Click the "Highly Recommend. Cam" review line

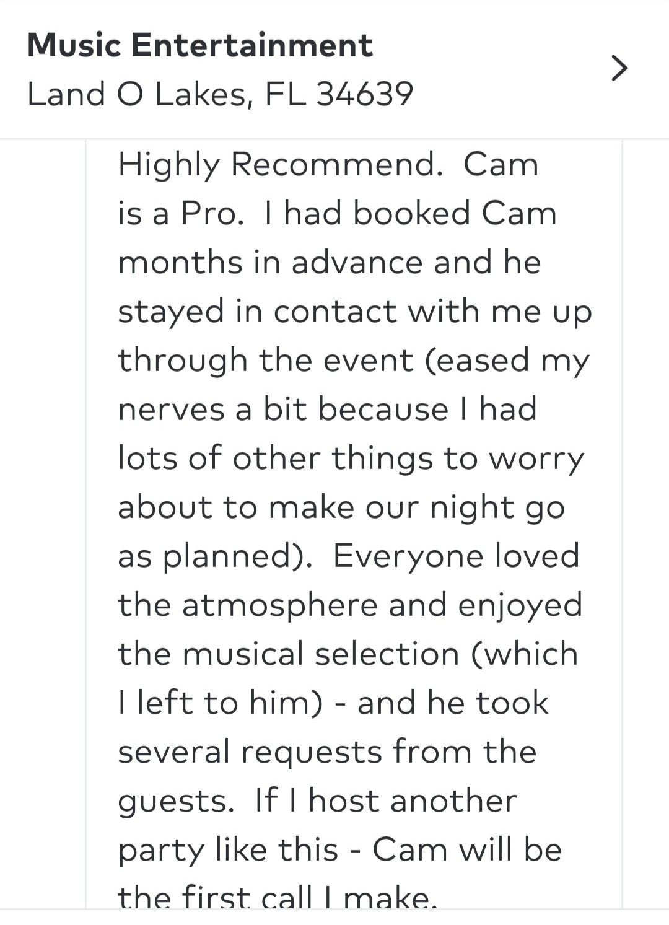328,165
